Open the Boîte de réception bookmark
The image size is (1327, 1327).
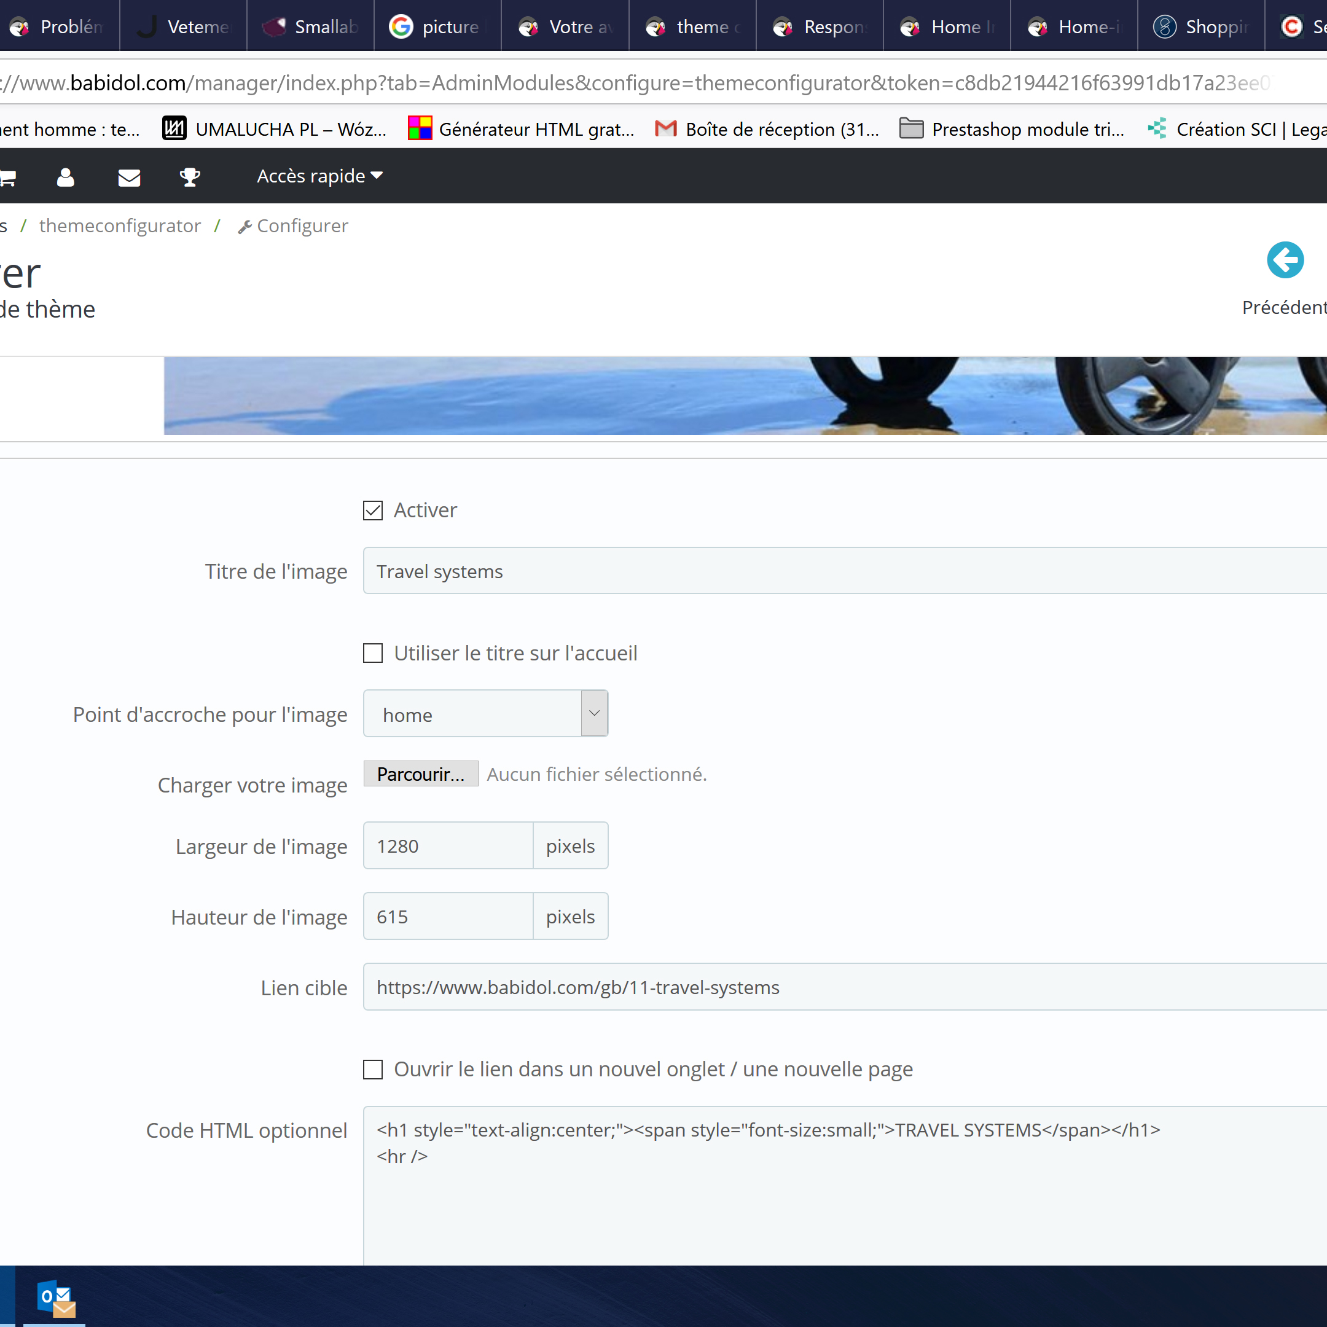tap(767, 129)
